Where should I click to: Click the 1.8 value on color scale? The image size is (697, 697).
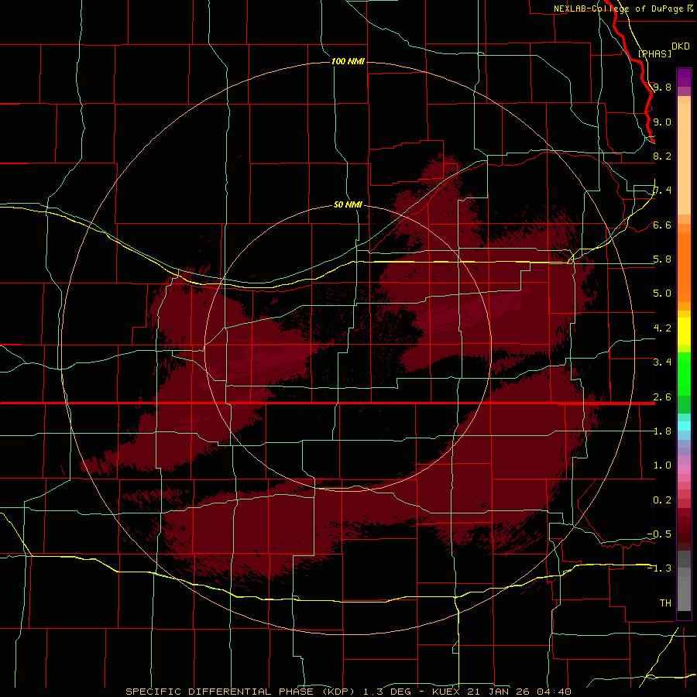pos(662,431)
